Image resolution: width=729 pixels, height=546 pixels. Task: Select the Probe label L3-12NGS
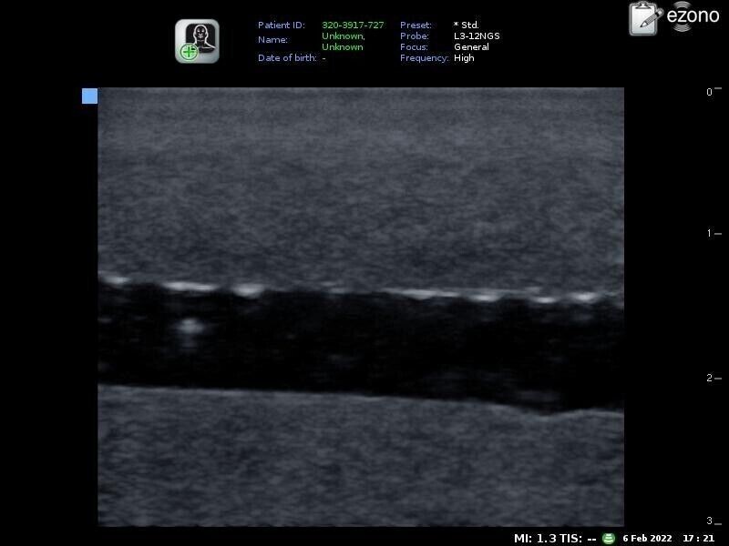coord(475,35)
